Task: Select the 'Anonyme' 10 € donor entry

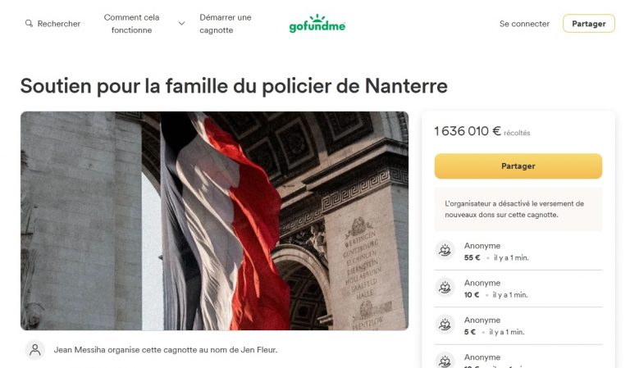Action: click(x=518, y=288)
